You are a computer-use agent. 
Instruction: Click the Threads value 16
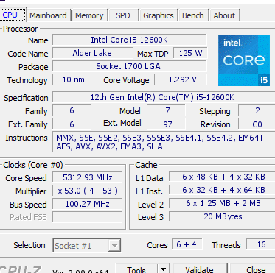(261, 244)
